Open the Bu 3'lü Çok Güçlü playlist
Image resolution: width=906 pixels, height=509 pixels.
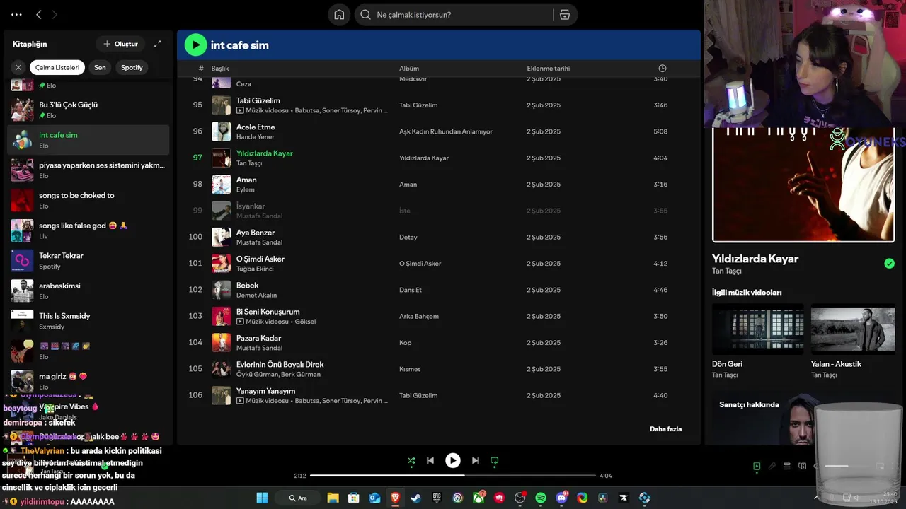[88, 110]
